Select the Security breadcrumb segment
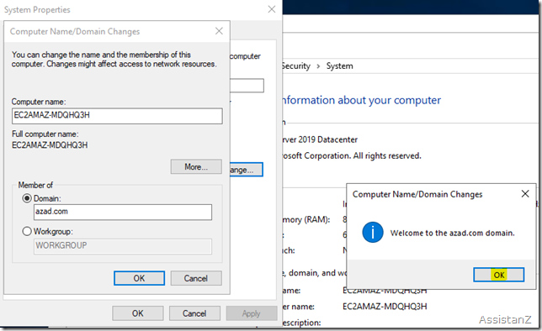The width and height of the screenshot is (542, 331). click(x=296, y=66)
